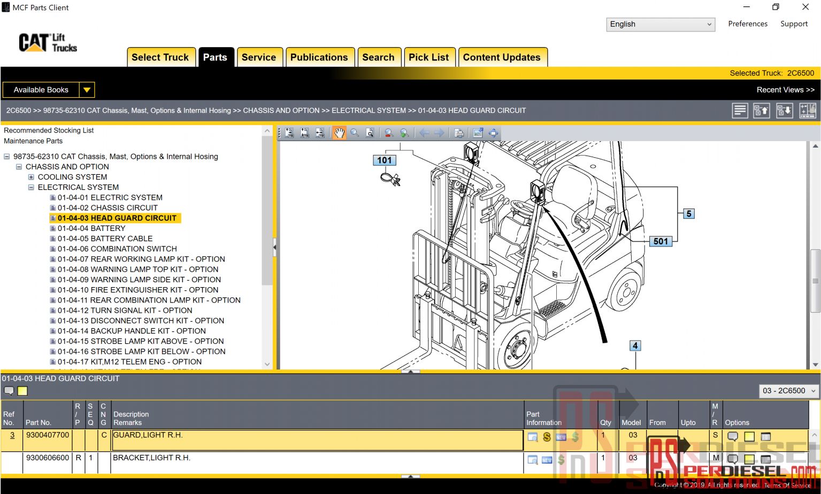The height and width of the screenshot is (494, 821).
Task: Collapse tree panel using vertical splitter arrow
Action: [275, 248]
